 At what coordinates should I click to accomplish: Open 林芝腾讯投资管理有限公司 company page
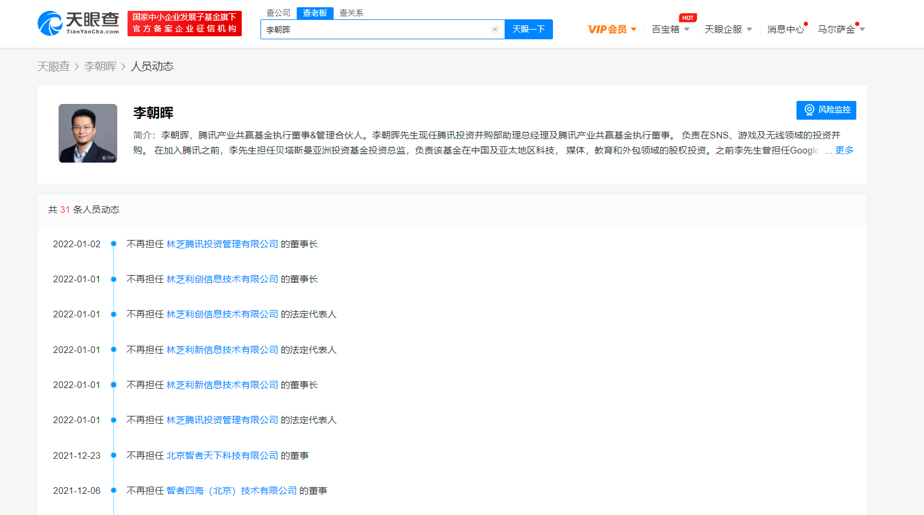[222, 244]
